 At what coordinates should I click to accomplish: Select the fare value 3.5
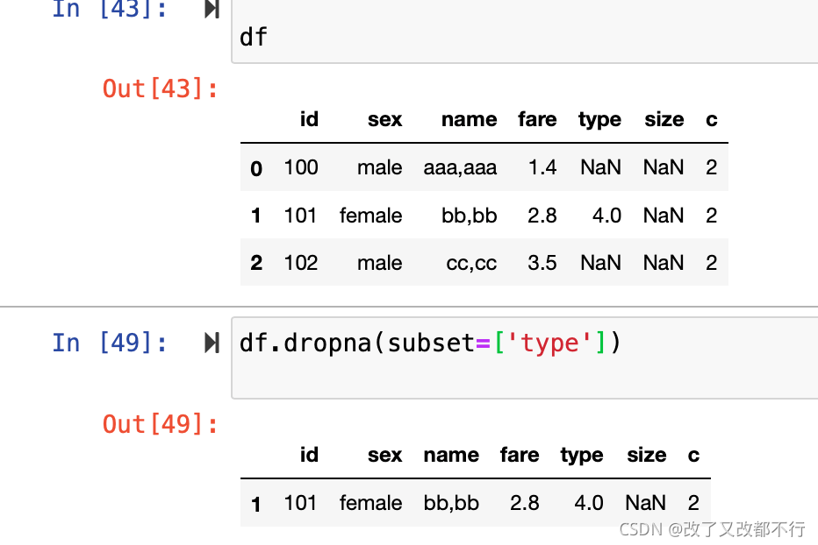(542, 263)
